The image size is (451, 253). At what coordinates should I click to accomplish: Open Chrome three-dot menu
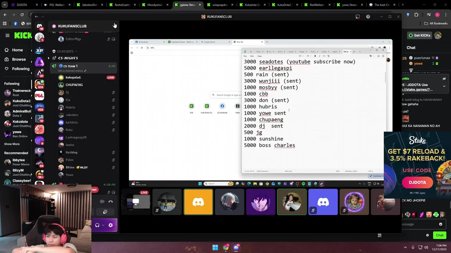pyautogui.click(x=446, y=15)
